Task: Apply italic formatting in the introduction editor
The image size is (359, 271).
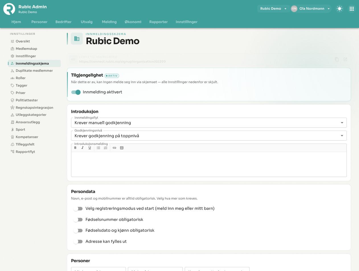Action: pyautogui.click(x=83, y=148)
